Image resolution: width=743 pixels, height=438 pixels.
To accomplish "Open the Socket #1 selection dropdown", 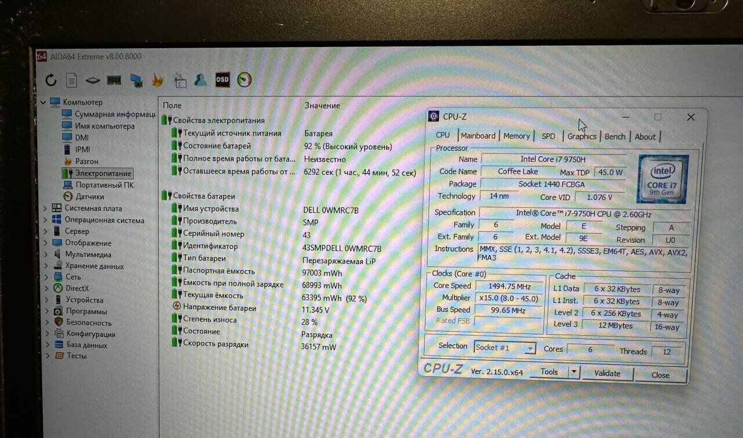I will coord(529,349).
